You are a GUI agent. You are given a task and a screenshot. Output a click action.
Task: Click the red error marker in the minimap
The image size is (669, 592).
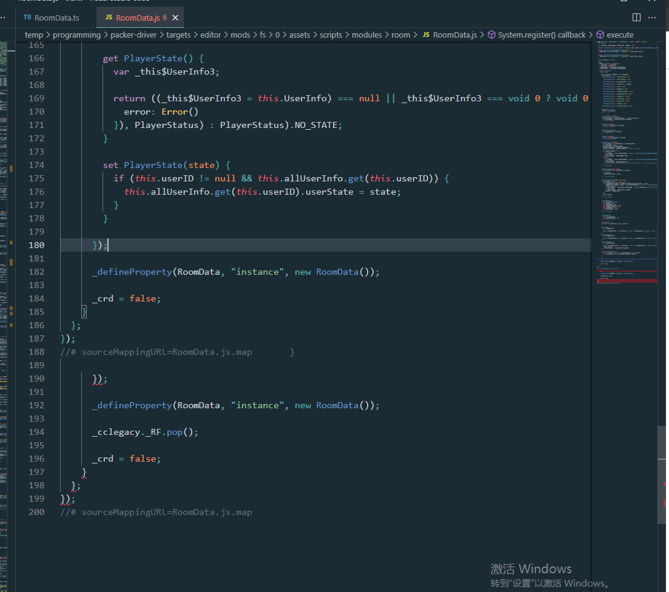627,281
